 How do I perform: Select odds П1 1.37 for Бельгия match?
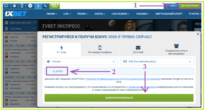pyautogui.click(x=9, y=46)
